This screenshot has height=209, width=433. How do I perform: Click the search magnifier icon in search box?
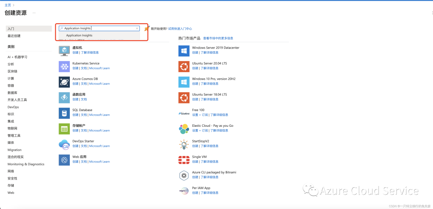(62, 28)
